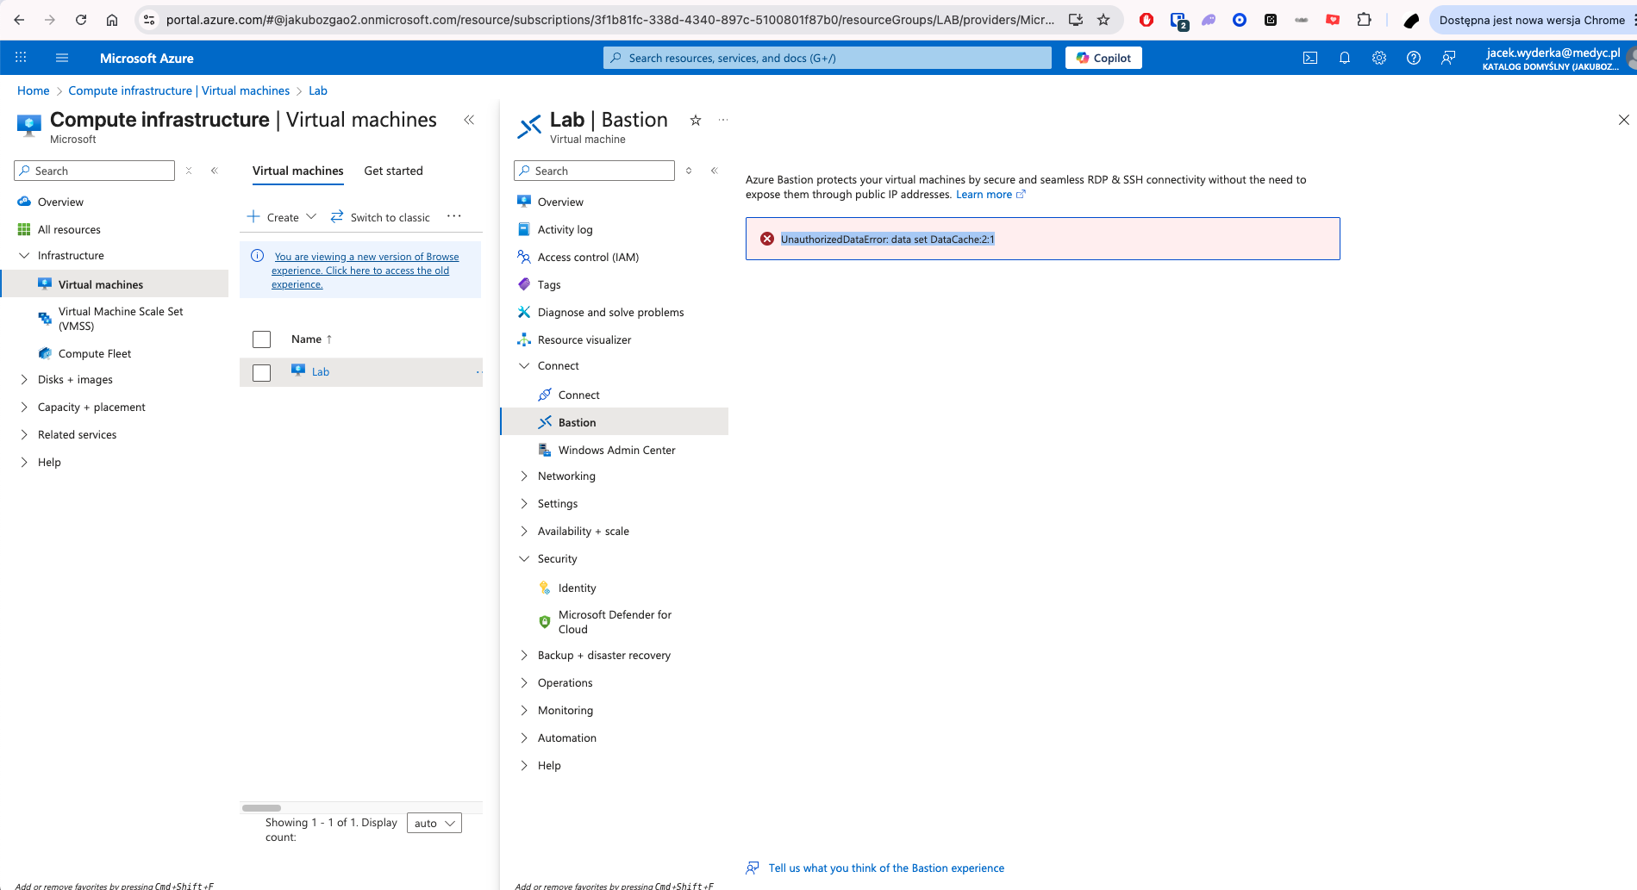Collapse the left Compute navigation menu
1637x890 pixels.
point(215,171)
